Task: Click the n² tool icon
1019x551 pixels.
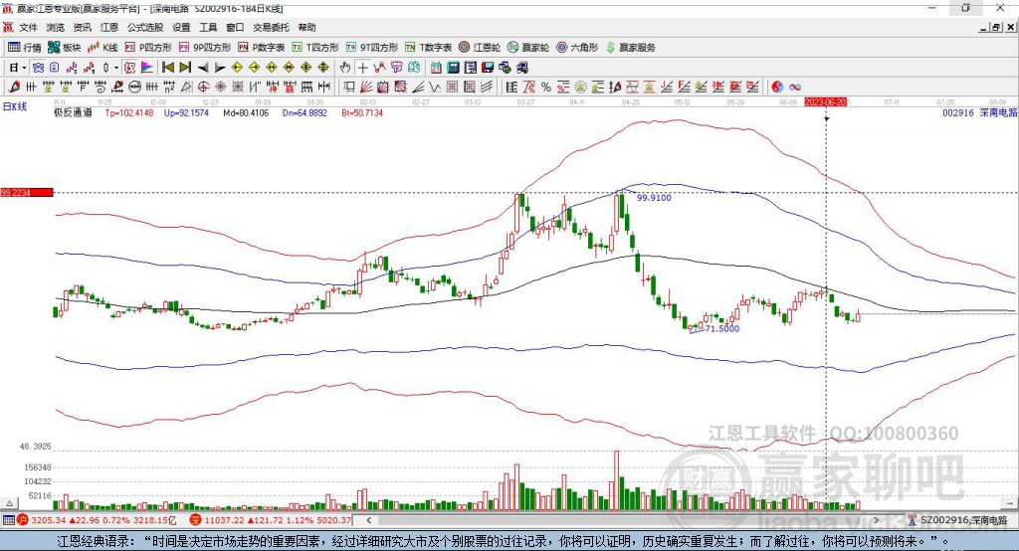Action: point(169,88)
